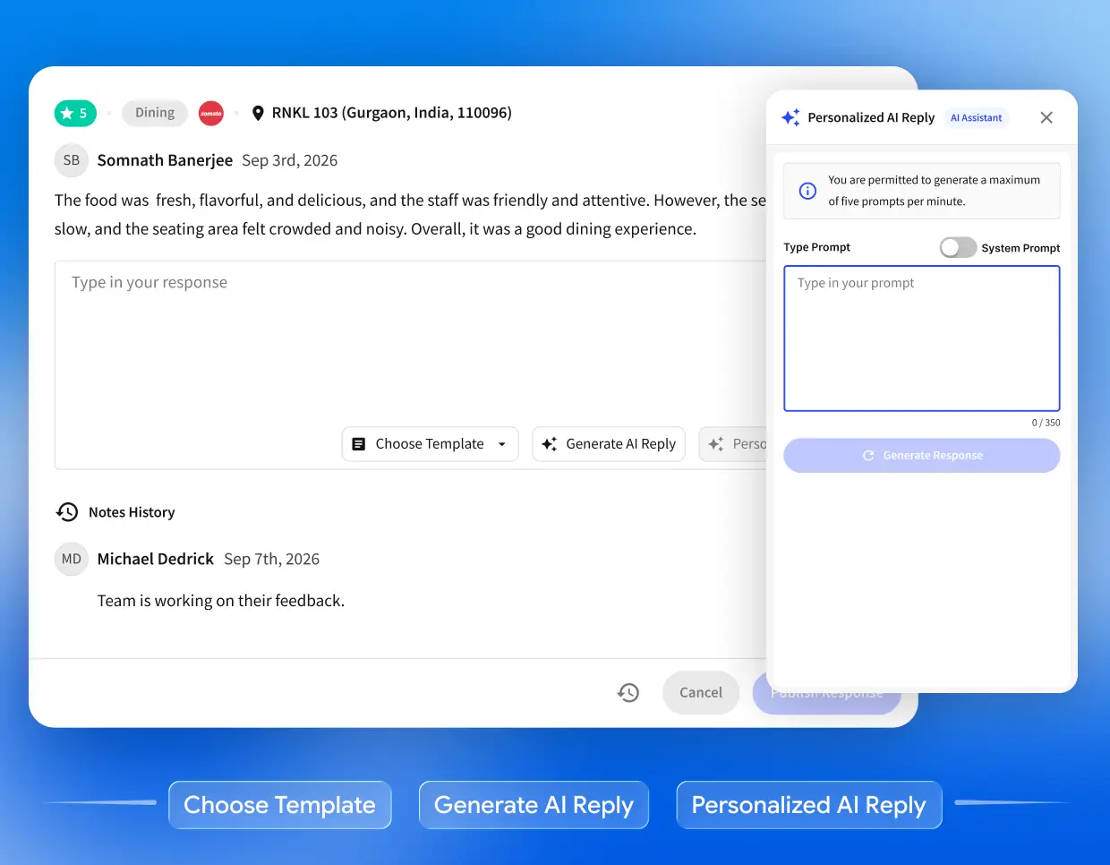This screenshot has width=1110, height=865.
Task: Click the info icon in the prompt limit notice
Action: point(807,191)
